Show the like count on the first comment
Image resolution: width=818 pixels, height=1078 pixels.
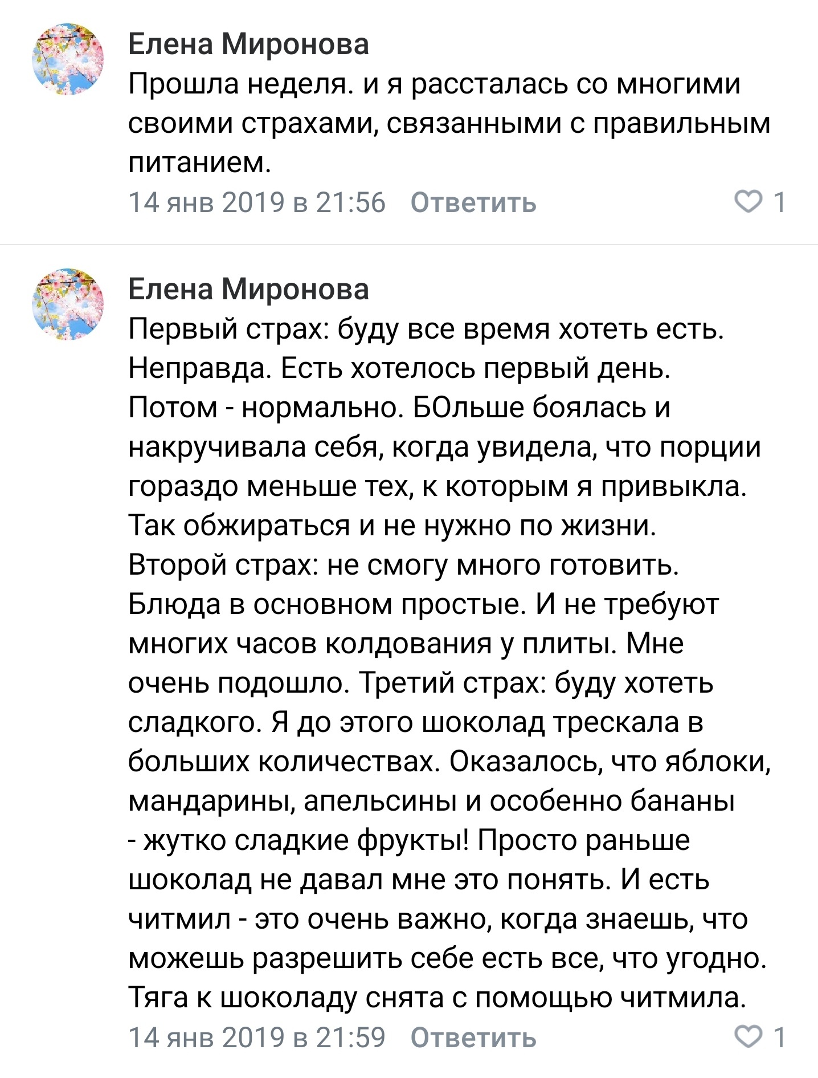[780, 202]
